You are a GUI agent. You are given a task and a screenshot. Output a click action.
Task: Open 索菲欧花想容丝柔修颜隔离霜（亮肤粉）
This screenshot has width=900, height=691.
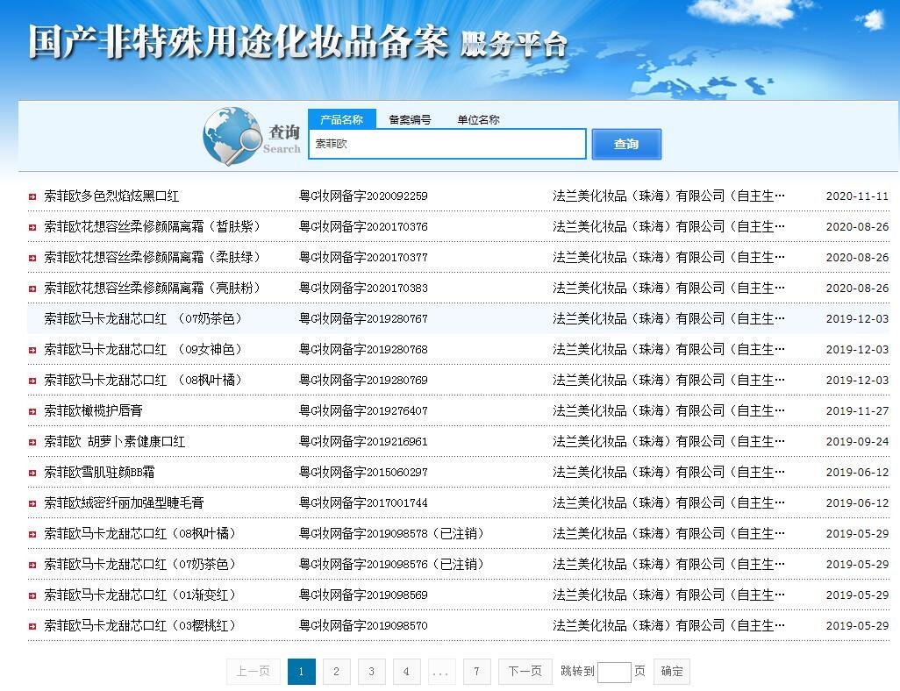point(152,289)
